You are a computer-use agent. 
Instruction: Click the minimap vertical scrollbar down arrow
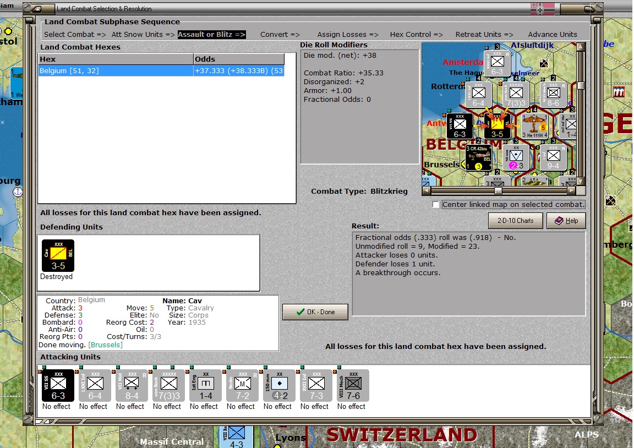click(x=581, y=182)
